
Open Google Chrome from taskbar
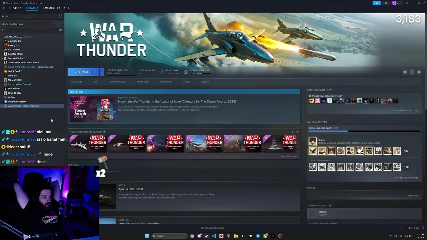[192, 236]
